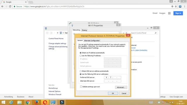Switch to the Alternate Configuration tab
187x105 pixels.
pyautogui.click(x=92, y=41)
